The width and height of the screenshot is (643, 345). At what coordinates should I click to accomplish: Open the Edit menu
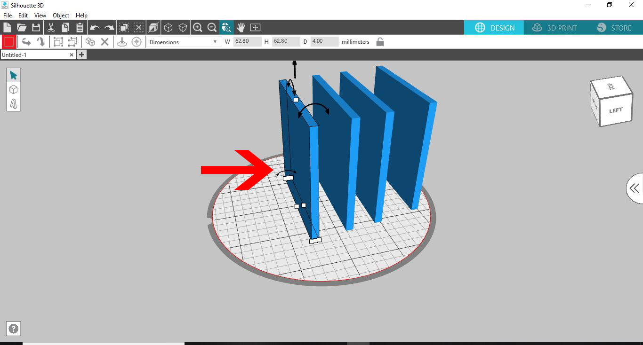(x=23, y=16)
